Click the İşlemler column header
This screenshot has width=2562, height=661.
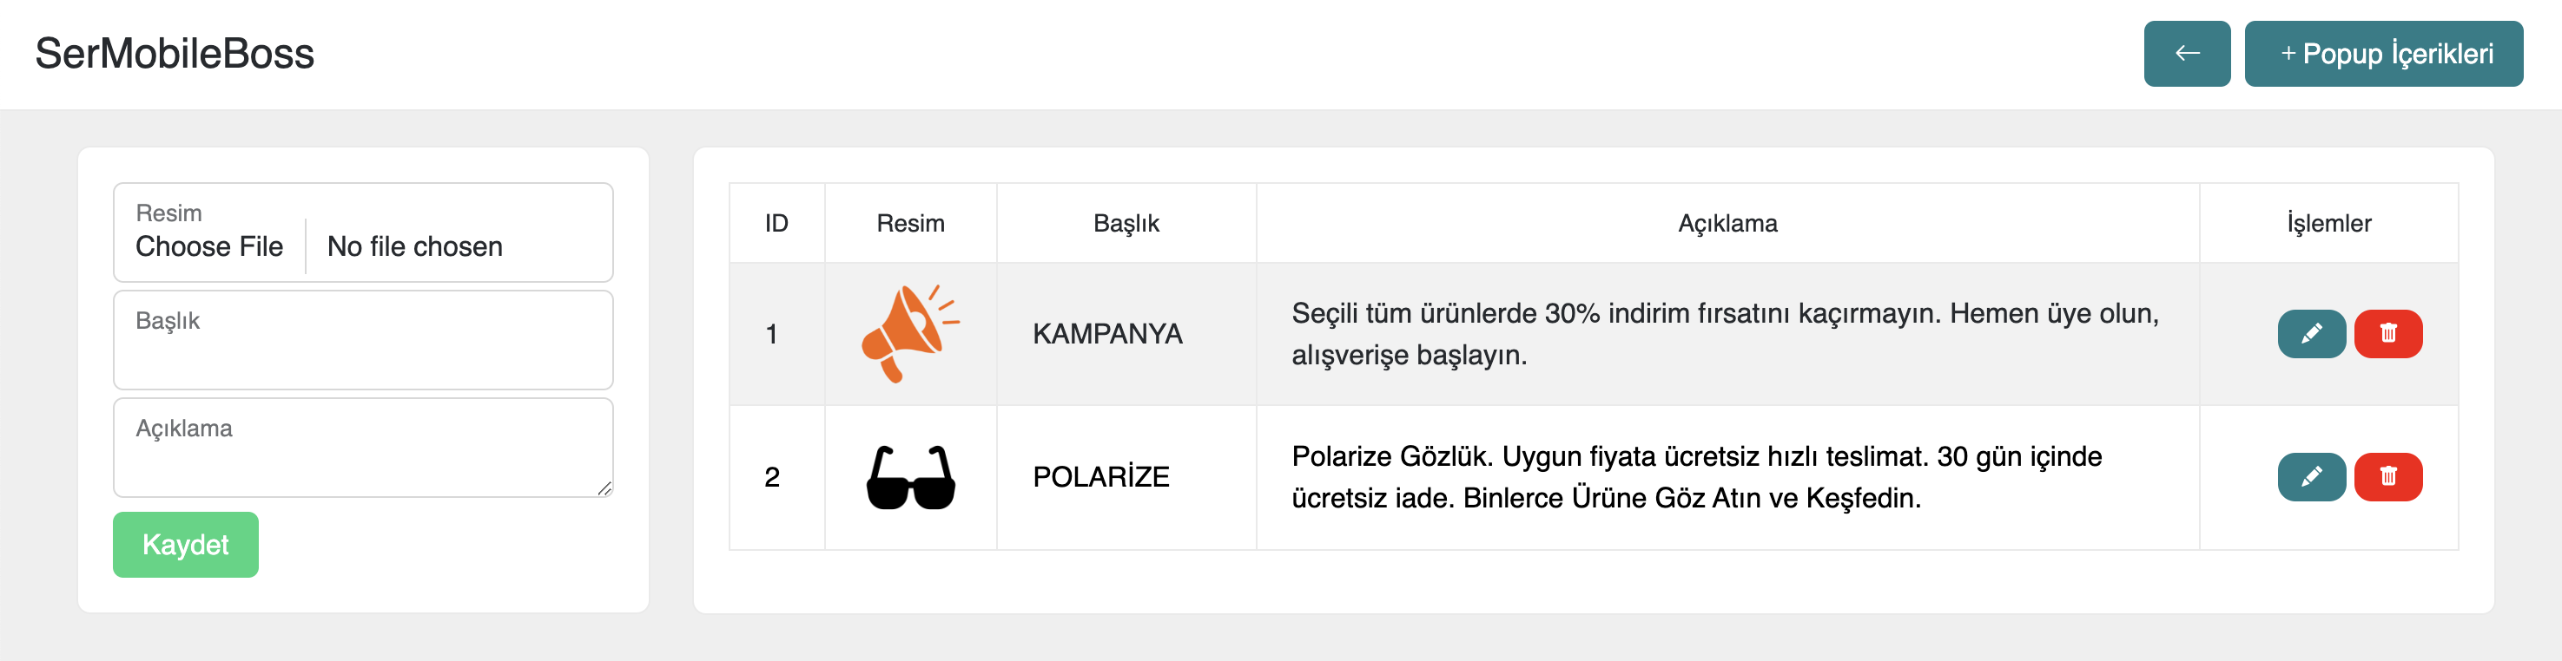2328,224
